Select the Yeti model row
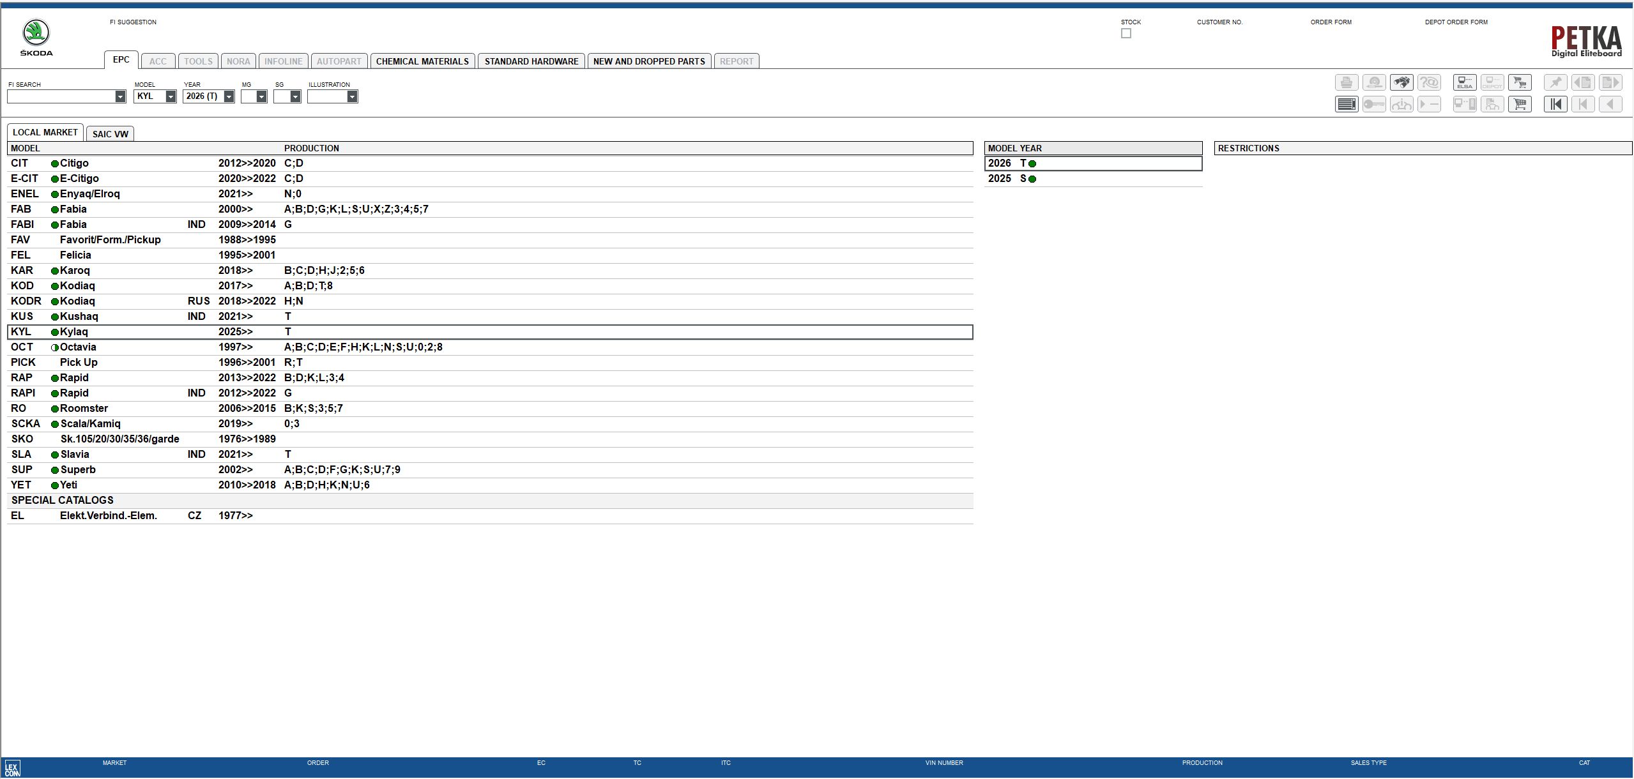 490,485
